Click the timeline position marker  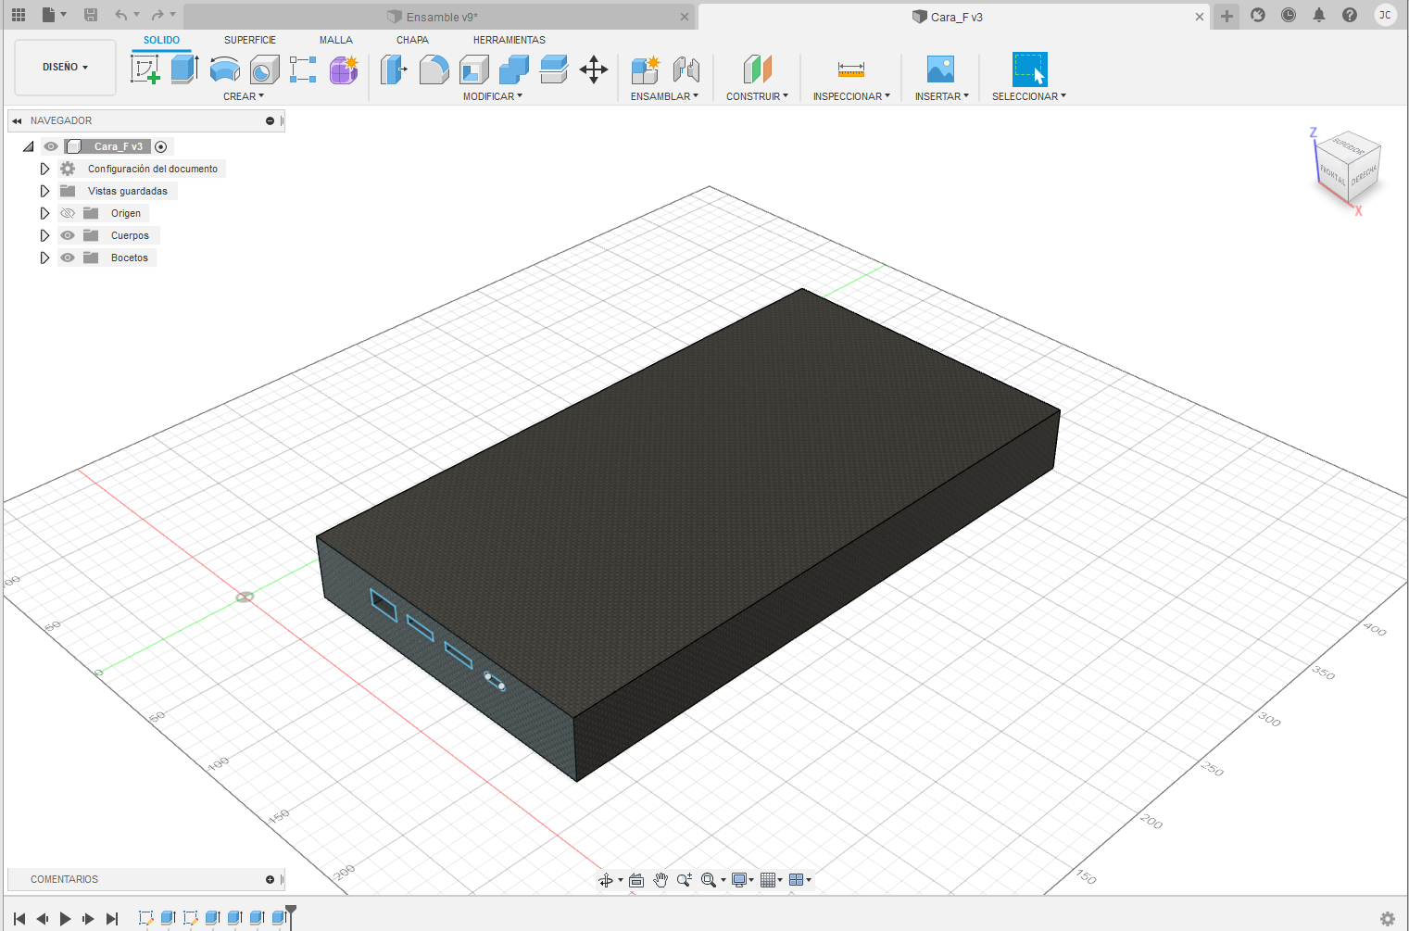click(x=291, y=915)
